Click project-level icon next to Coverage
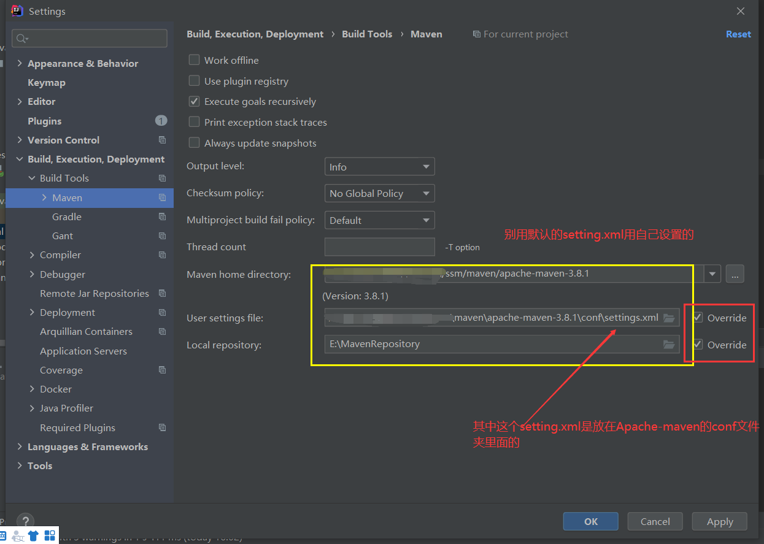 pyautogui.click(x=162, y=370)
